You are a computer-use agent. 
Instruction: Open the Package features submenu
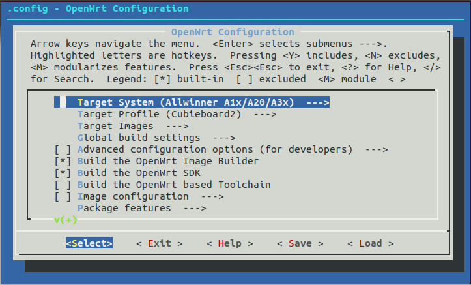[142, 208]
